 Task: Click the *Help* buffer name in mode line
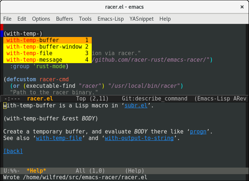click(x=36, y=170)
